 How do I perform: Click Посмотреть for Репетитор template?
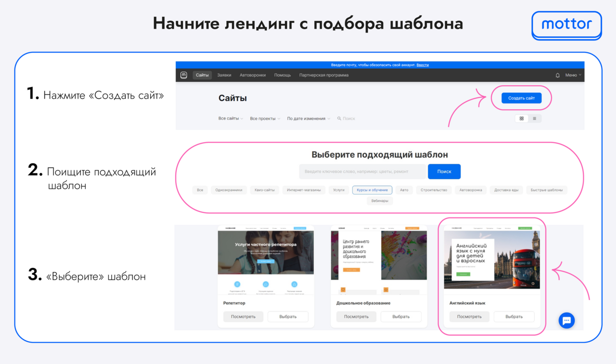243,317
